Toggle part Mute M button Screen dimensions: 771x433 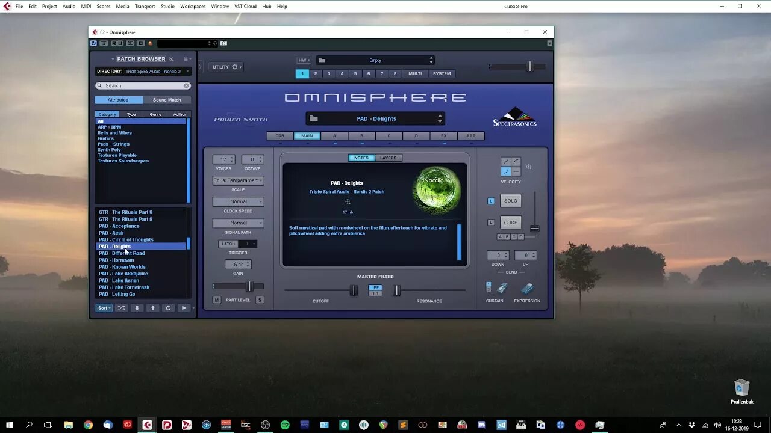[217, 300]
